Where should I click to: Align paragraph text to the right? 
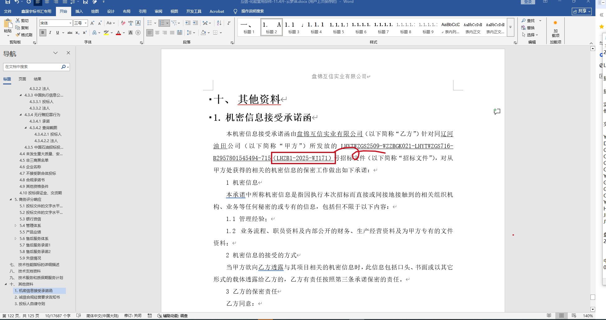(165, 33)
